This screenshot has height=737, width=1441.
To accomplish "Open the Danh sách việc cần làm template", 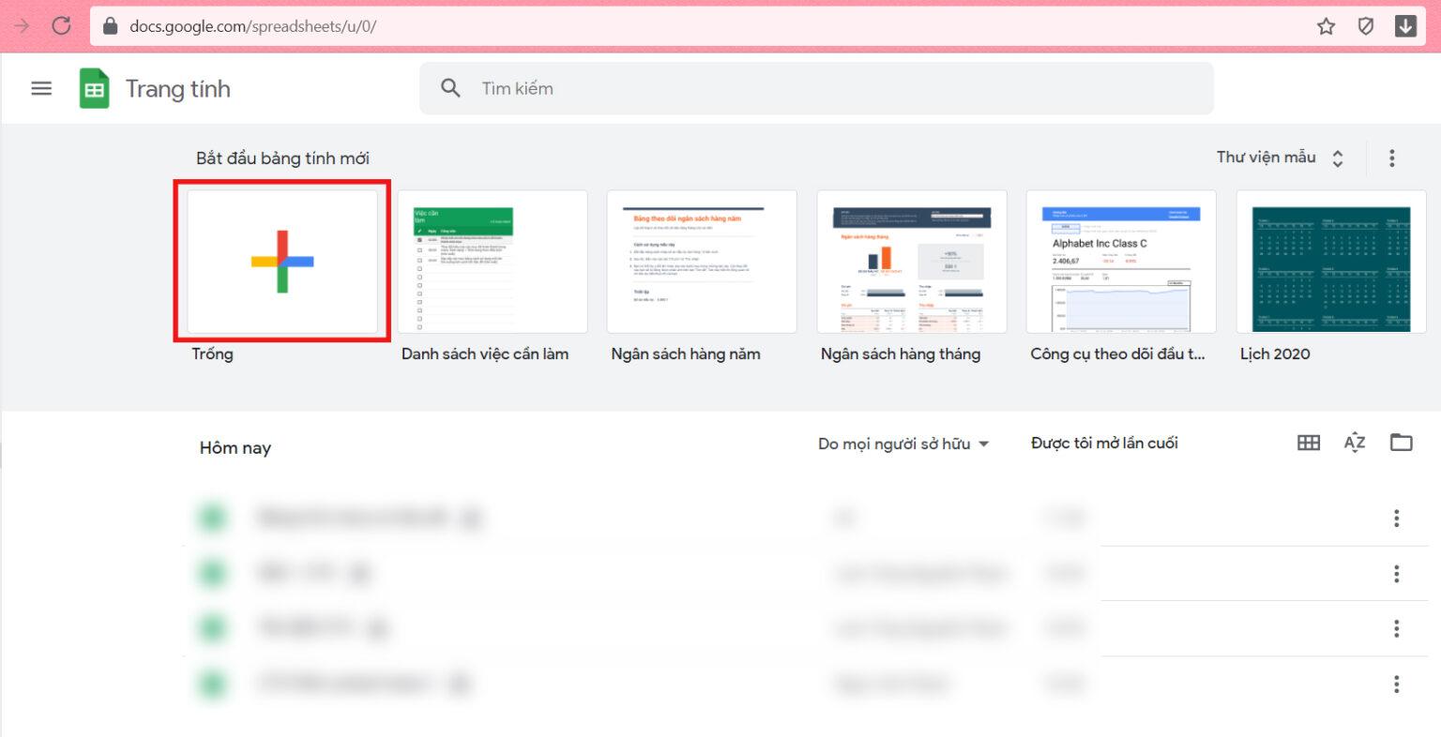I will point(493,262).
